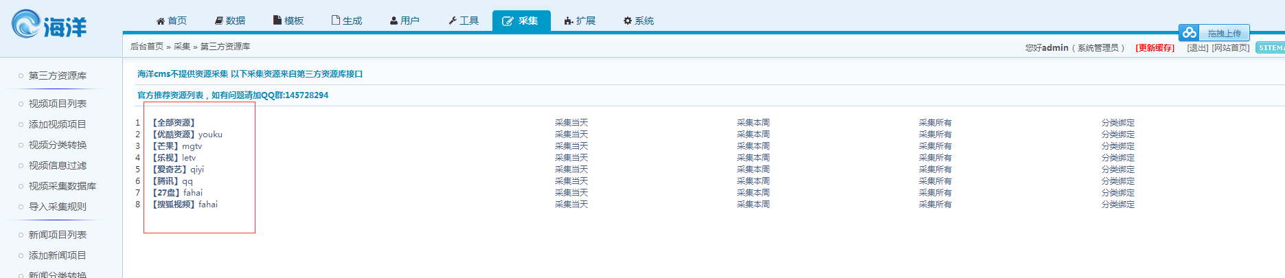Click 采集 in the breadcrumb
This screenshot has height=278, width=1285.
coord(182,47)
